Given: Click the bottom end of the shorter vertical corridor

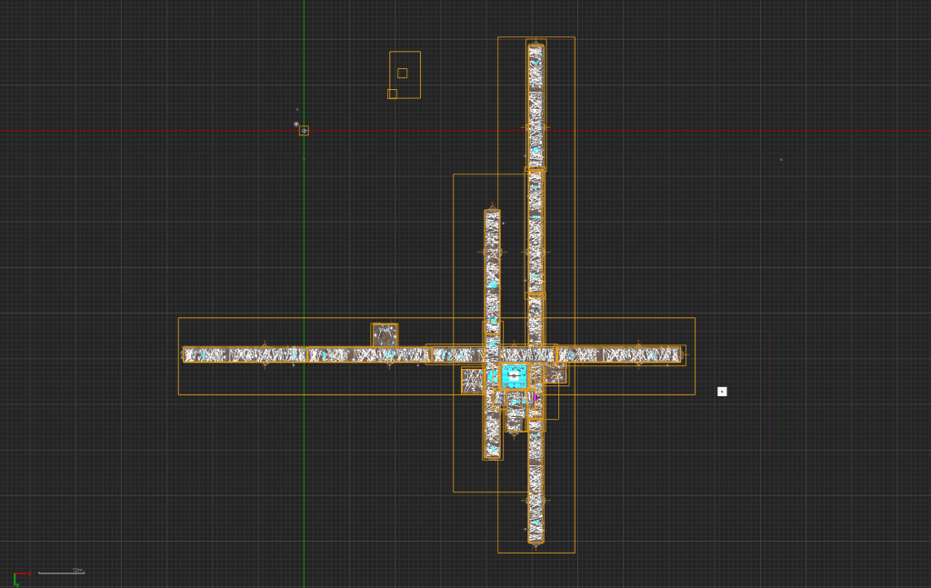Looking at the screenshot, I should tap(492, 454).
